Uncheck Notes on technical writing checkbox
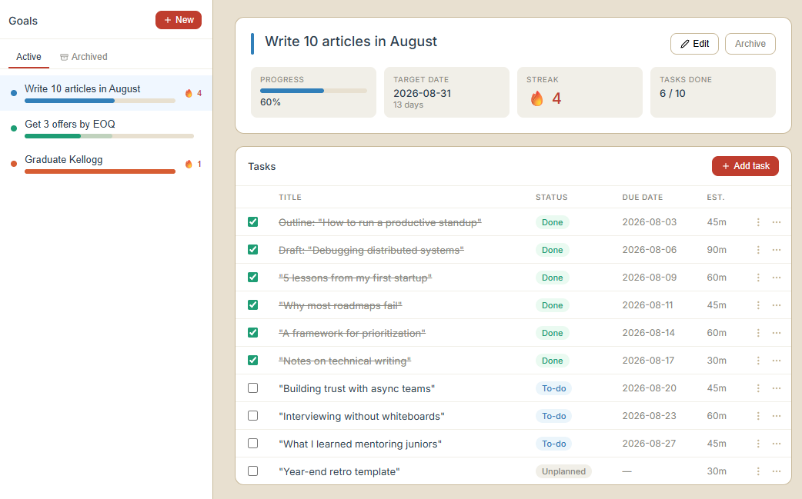 click(252, 360)
